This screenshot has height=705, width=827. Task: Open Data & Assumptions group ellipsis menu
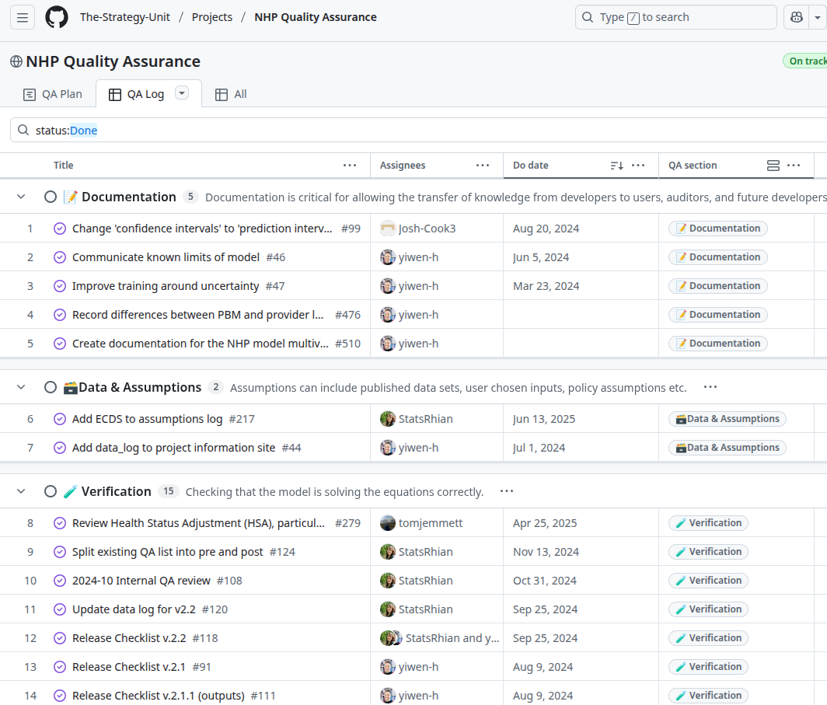[710, 387]
